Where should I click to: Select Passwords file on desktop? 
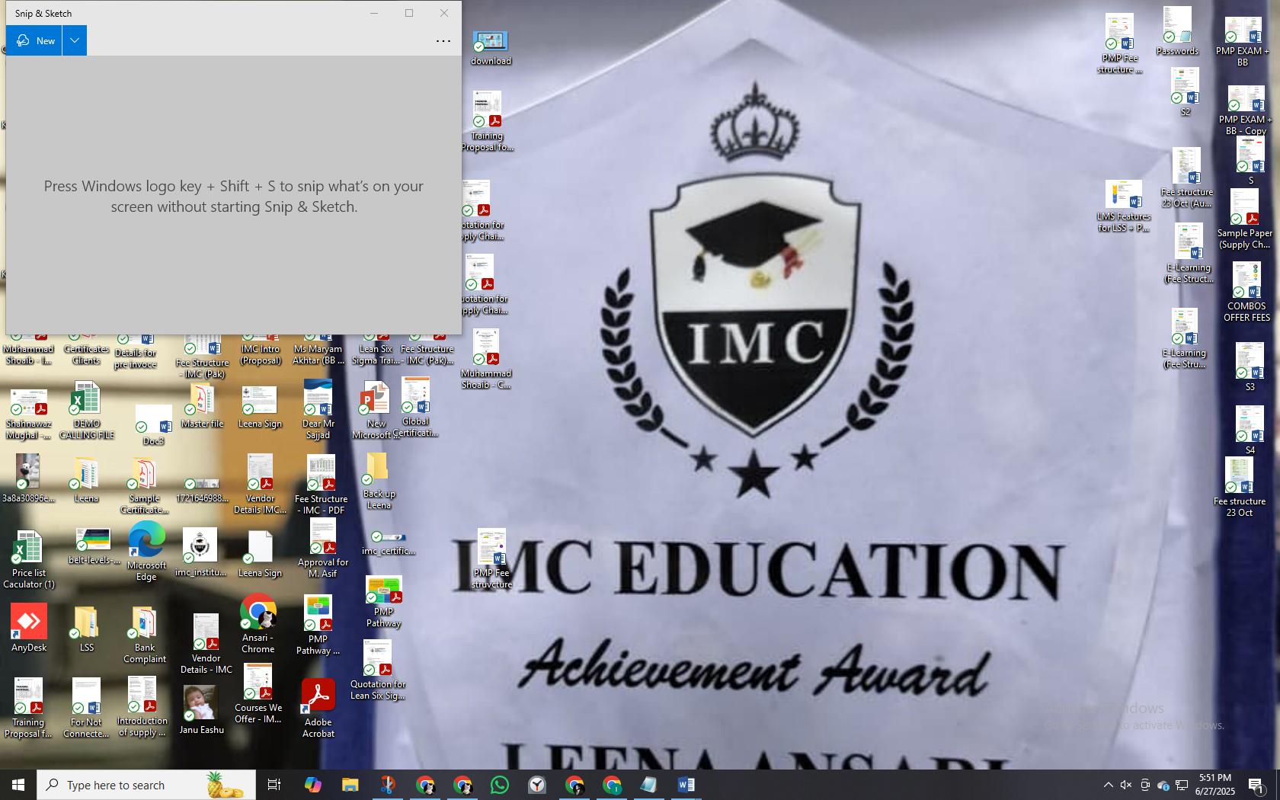1177,32
